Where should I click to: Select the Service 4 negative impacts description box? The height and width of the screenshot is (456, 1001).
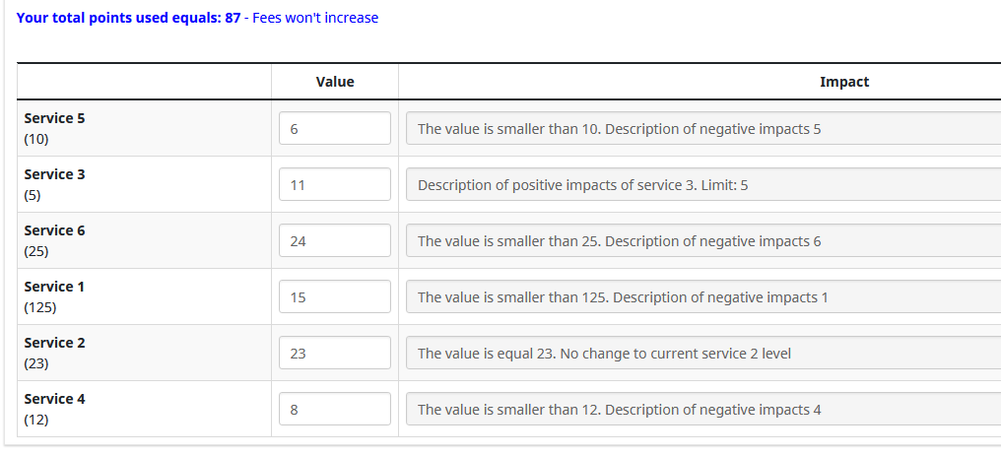point(702,410)
